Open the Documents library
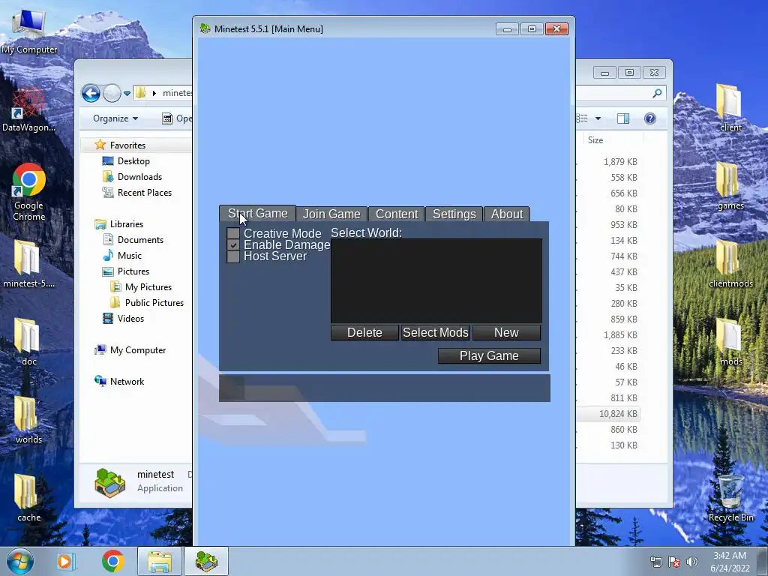 click(x=140, y=240)
